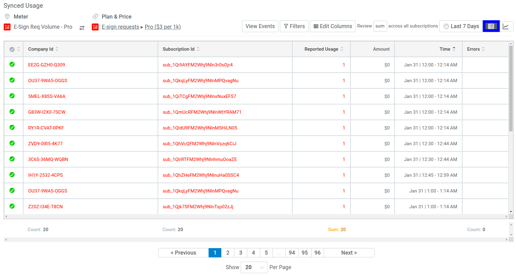
Task: Click green status check for Z20Z-I34E-T8CN
Action: pyautogui.click(x=12, y=206)
